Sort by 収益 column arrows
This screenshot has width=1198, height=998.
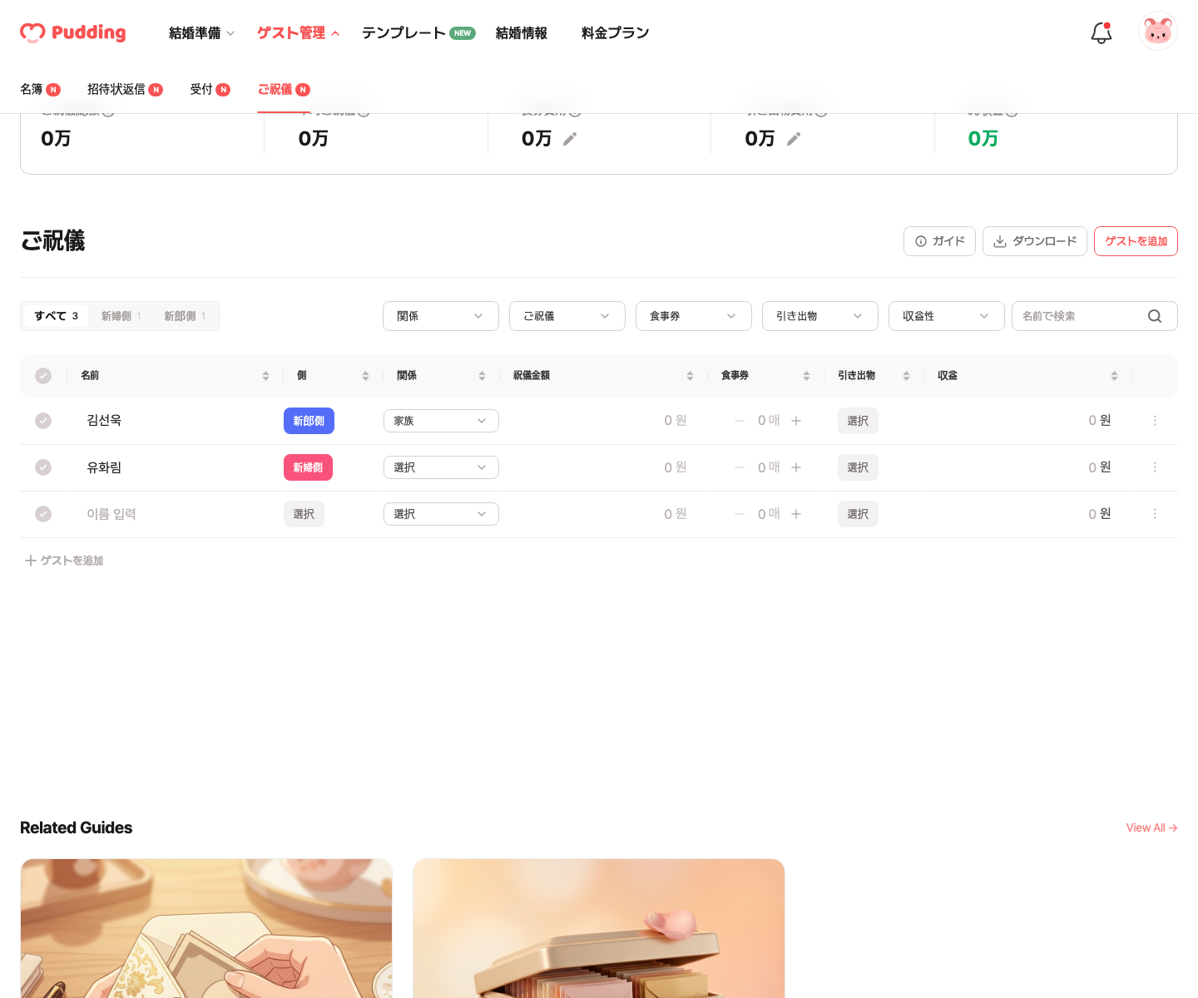[1114, 376]
